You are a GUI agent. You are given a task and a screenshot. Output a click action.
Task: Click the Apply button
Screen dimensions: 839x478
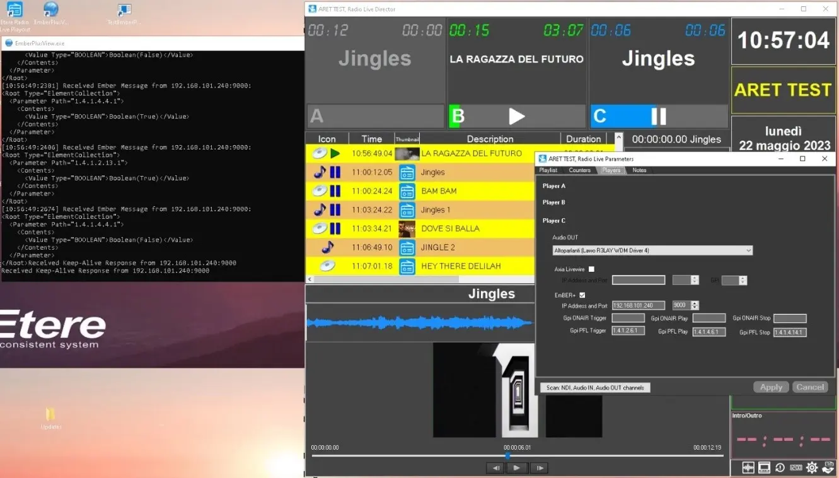tap(770, 387)
